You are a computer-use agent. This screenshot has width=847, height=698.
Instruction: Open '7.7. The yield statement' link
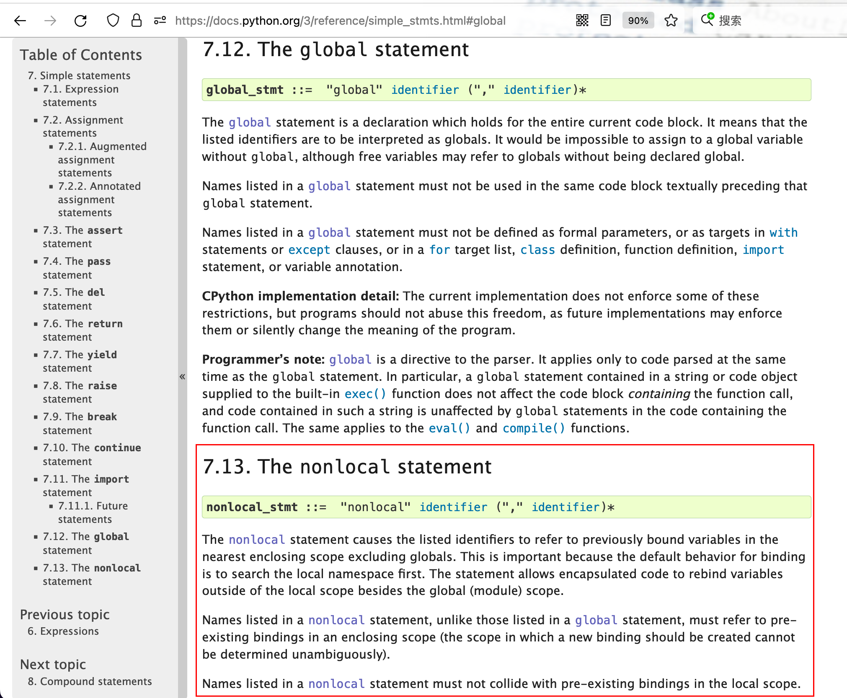click(80, 361)
